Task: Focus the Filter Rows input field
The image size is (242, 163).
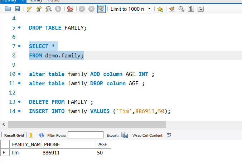Action: pyautogui.click(x=86, y=135)
